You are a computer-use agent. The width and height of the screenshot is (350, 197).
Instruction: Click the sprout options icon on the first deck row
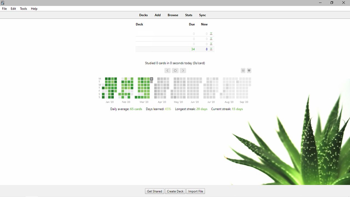pyautogui.click(x=211, y=33)
